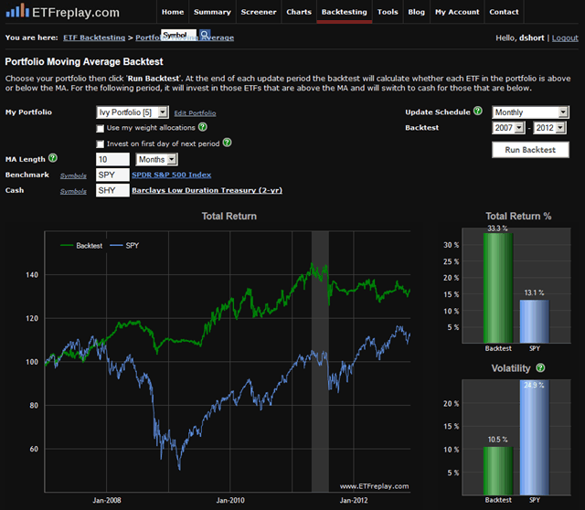Click the Update Schedule help icon
Screen dimensions: 585x510
click(477, 111)
